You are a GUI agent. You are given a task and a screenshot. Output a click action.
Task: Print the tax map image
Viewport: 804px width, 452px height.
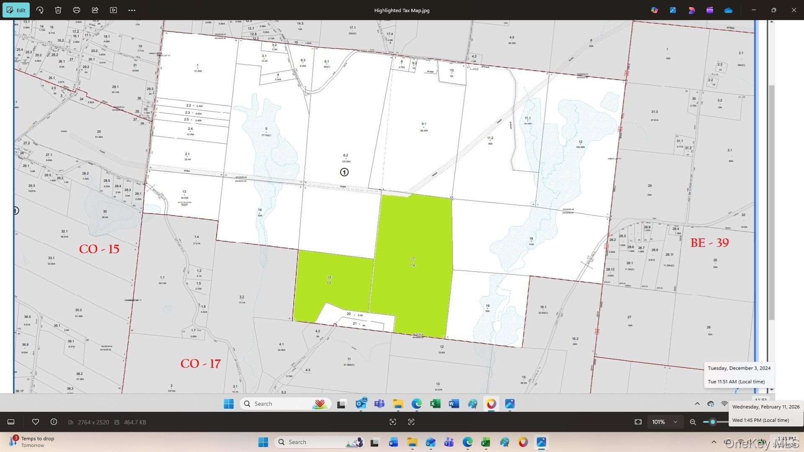[x=77, y=10]
